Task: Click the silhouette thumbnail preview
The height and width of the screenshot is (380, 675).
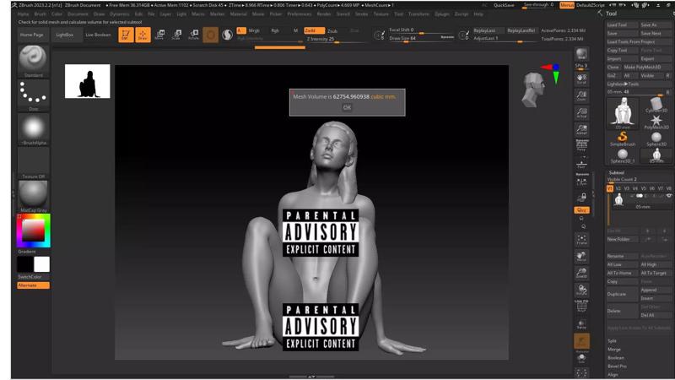Action: [x=88, y=81]
